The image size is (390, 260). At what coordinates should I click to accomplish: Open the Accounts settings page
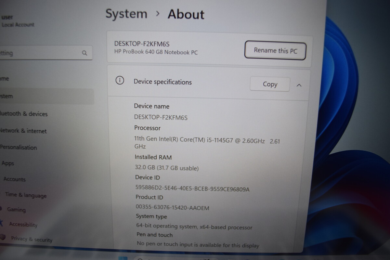14,179
